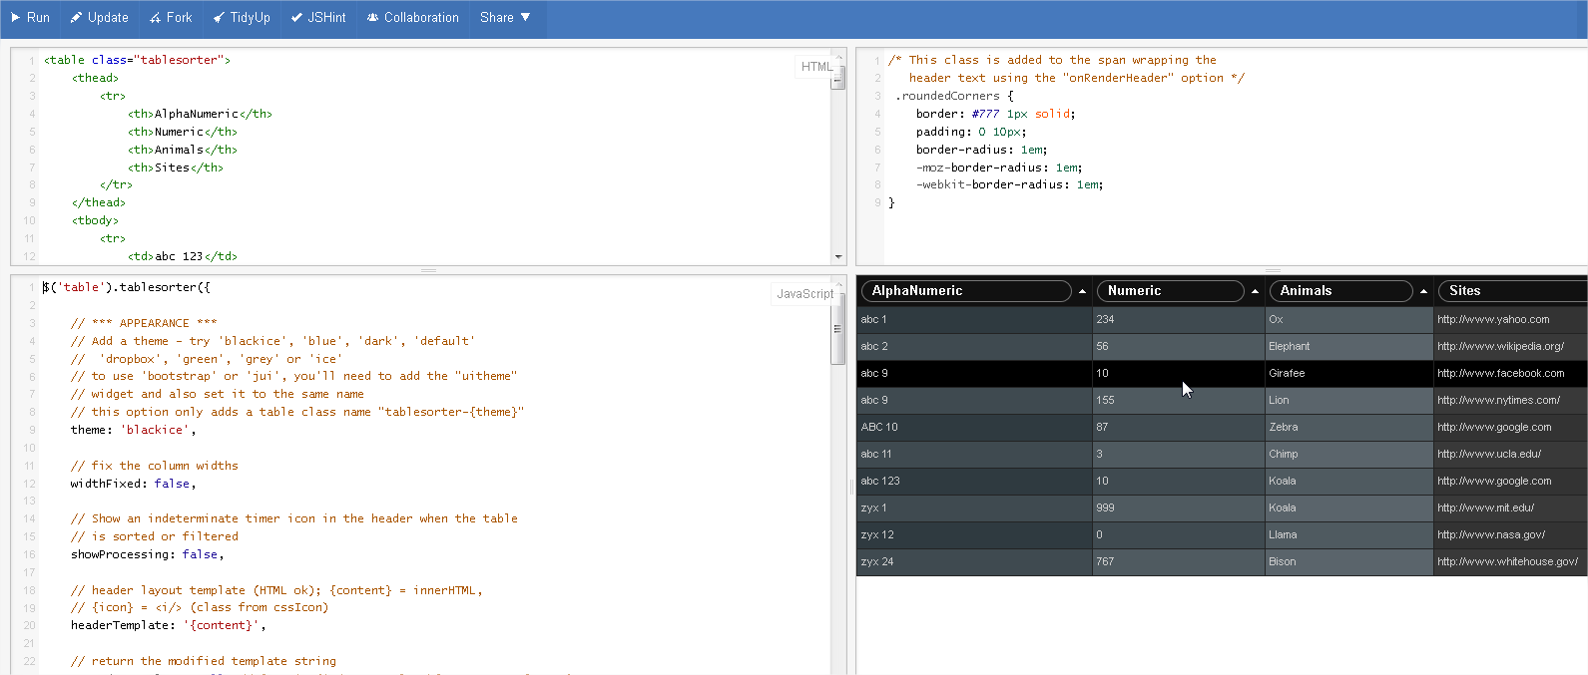Select the abc 11 cell
The width and height of the screenshot is (1588, 675).
click(x=974, y=455)
